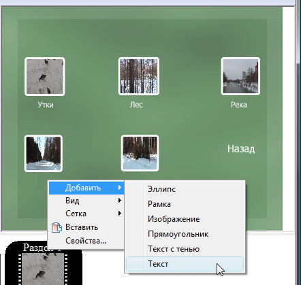
Task: Expand arrow next to Добавить
Action: tap(120, 188)
